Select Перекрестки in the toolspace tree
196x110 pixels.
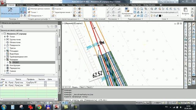point(15,68)
